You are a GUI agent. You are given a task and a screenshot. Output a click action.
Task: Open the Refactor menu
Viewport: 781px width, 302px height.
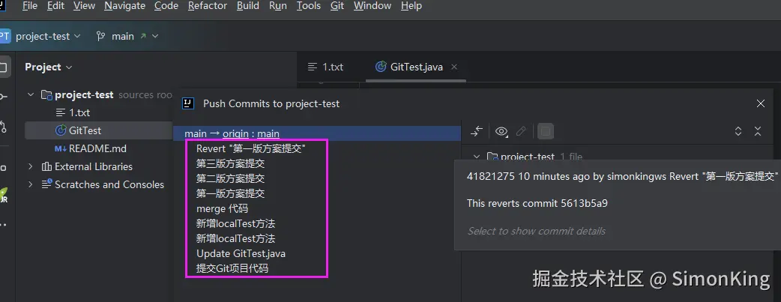[208, 6]
